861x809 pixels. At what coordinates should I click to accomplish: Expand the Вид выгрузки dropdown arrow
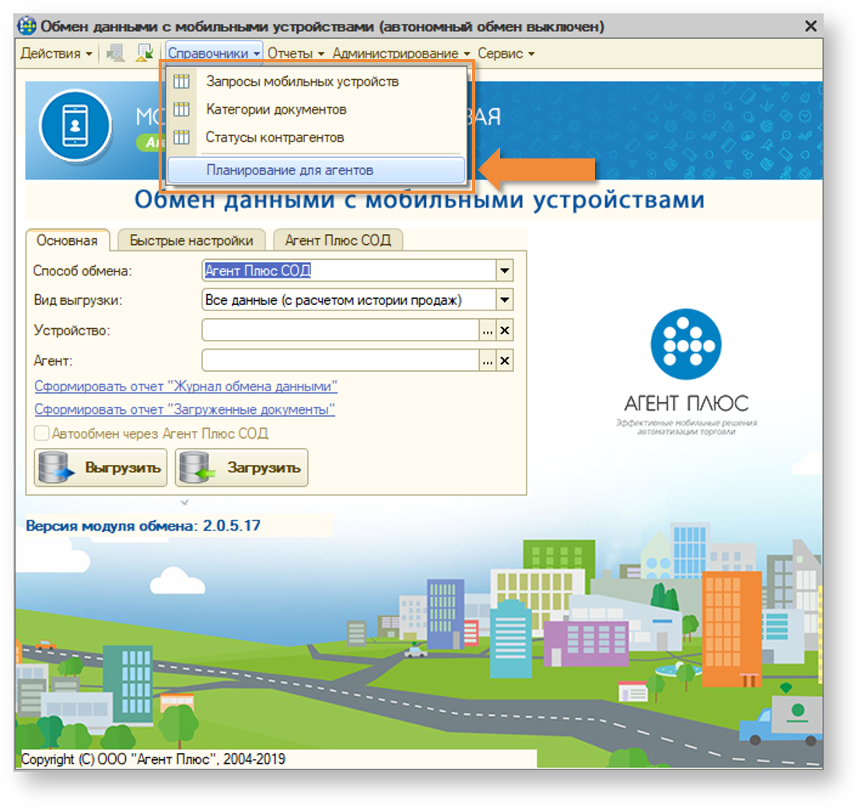[505, 300]
